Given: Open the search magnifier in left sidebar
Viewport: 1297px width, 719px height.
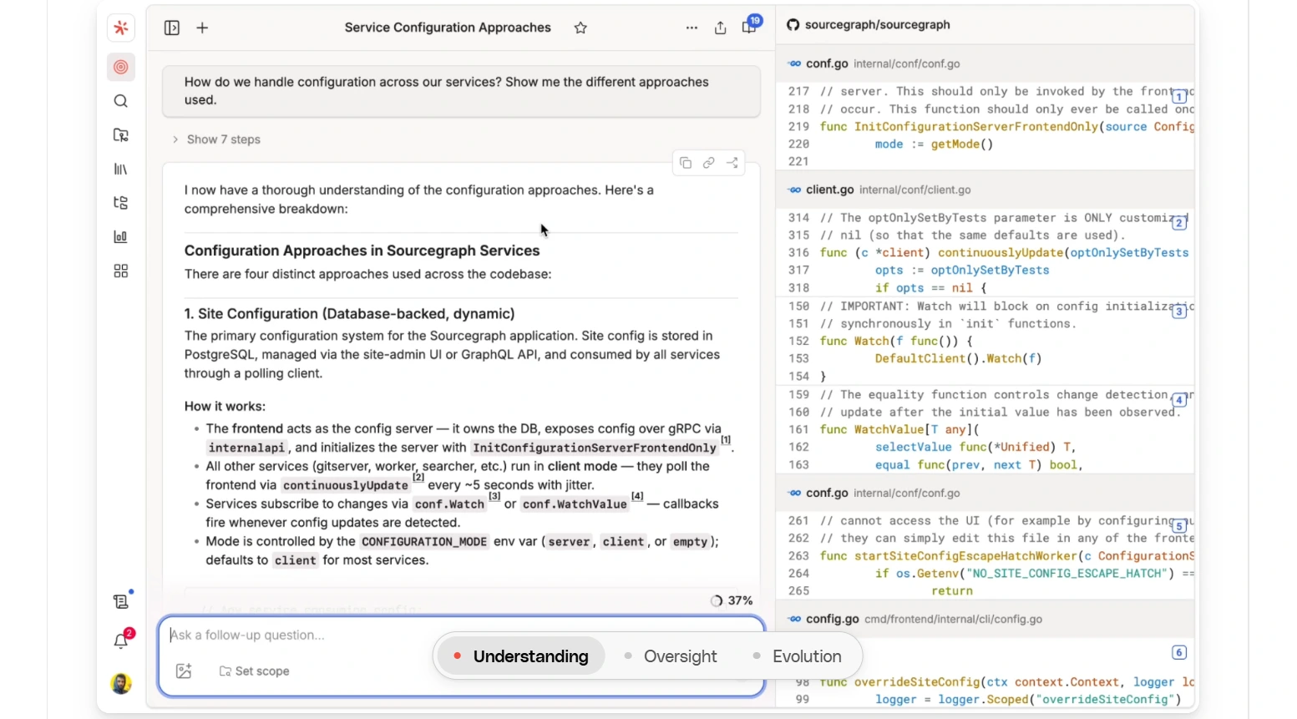Looking at the screenshot, I should point(121,101).
